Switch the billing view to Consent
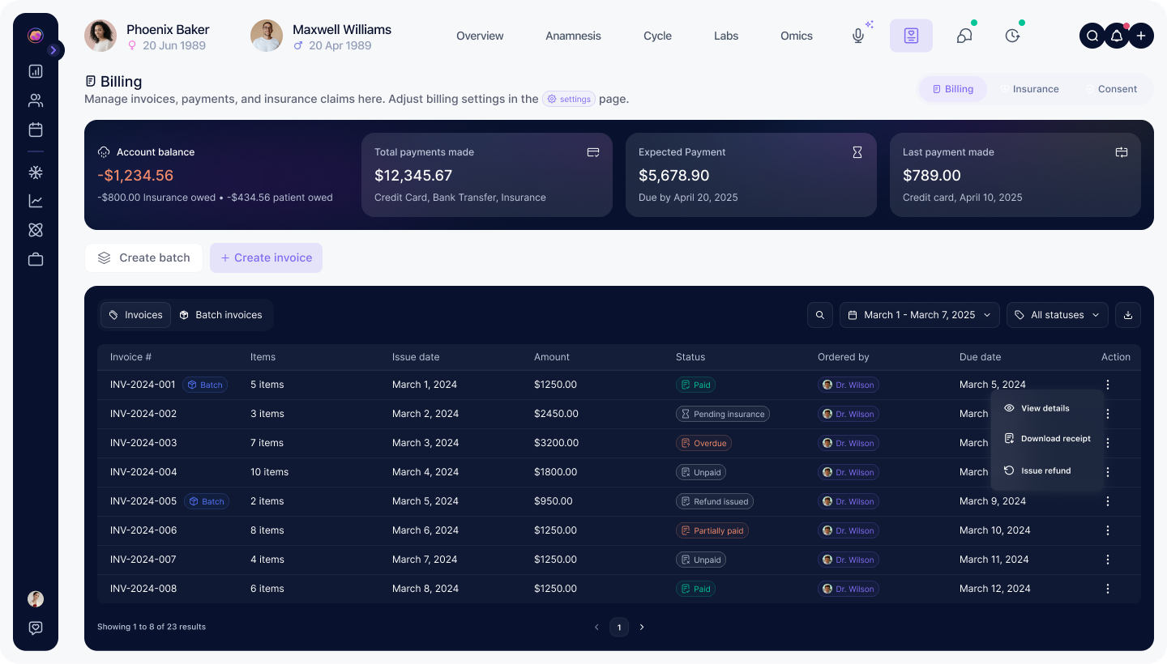The image size is (1167, 664). click(1117, 89)
